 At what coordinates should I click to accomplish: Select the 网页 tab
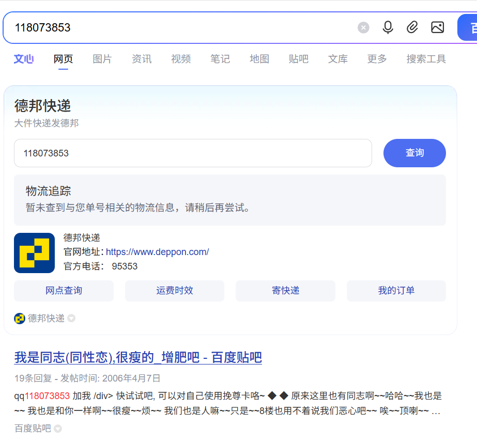tap(63, 59)
